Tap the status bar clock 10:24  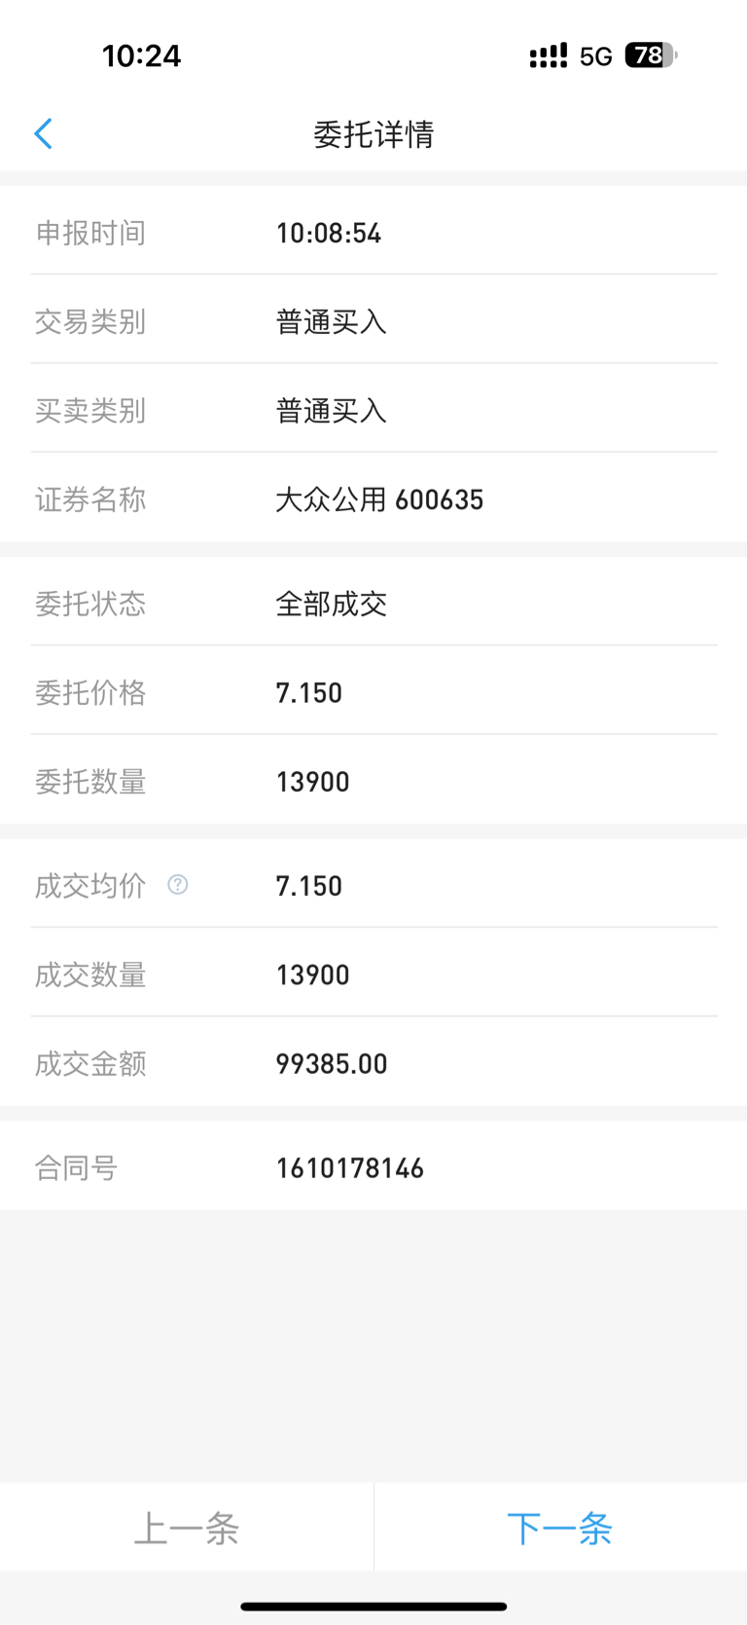click(x=142, y=55)
